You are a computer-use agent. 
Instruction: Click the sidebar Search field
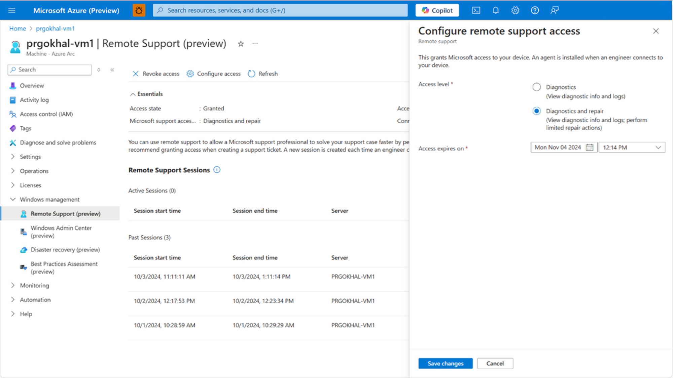(x=50, y=70)
